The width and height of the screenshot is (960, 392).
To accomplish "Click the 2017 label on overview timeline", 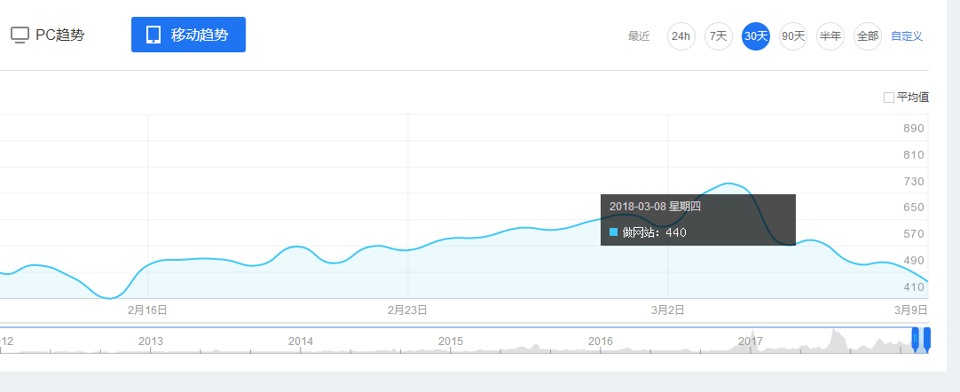I will click(751, 341).
